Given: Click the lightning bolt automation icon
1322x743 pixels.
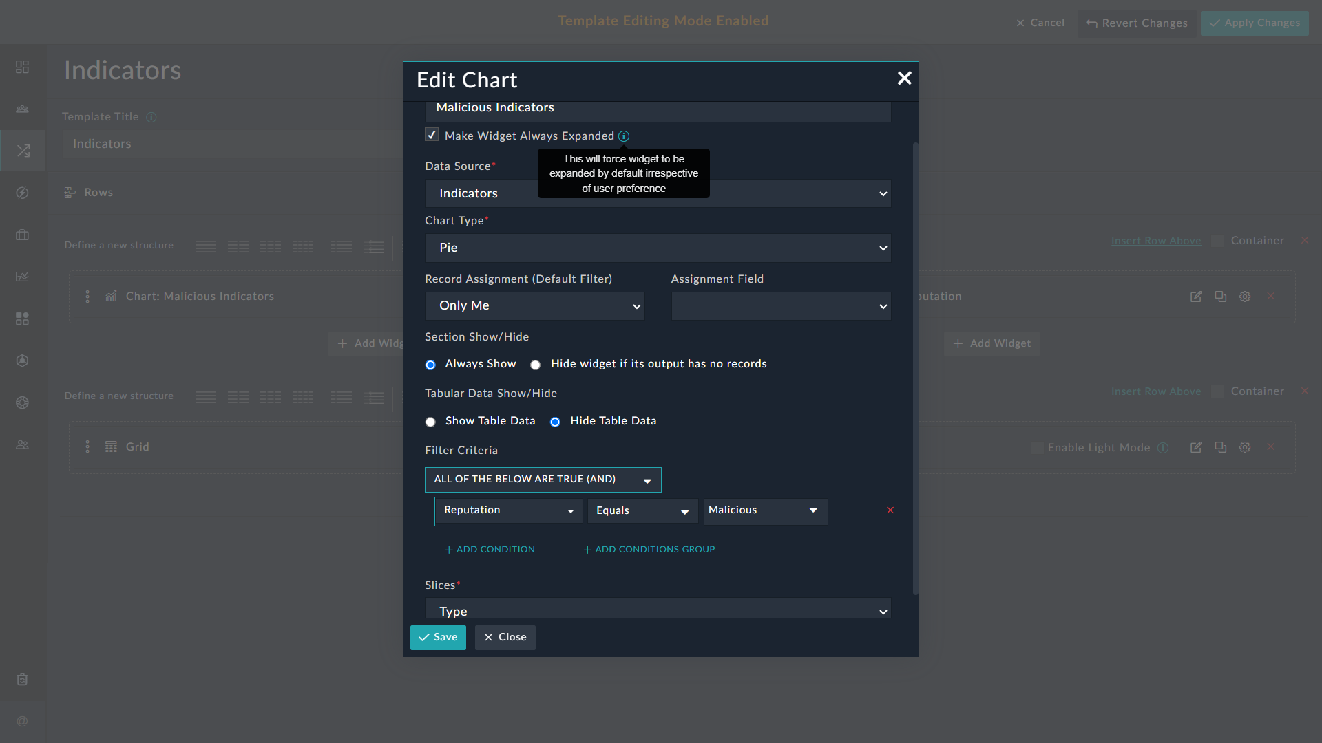Looking at the screenshot, I should [22, 193].
